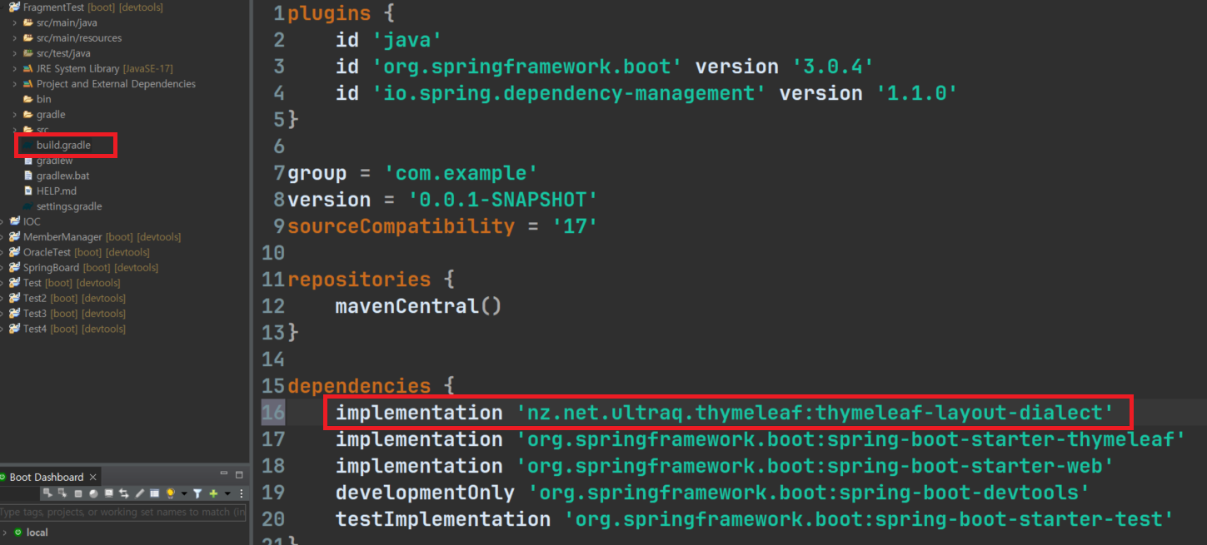Expand the OracleTest project node
The height and width of the screenshot is (545, 1207).
coord(3,252)
